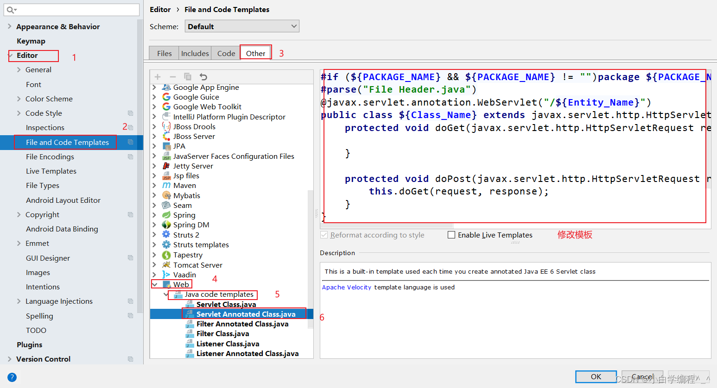
Task: Open the Scheme Default dropdown
Action: point(242,26)
